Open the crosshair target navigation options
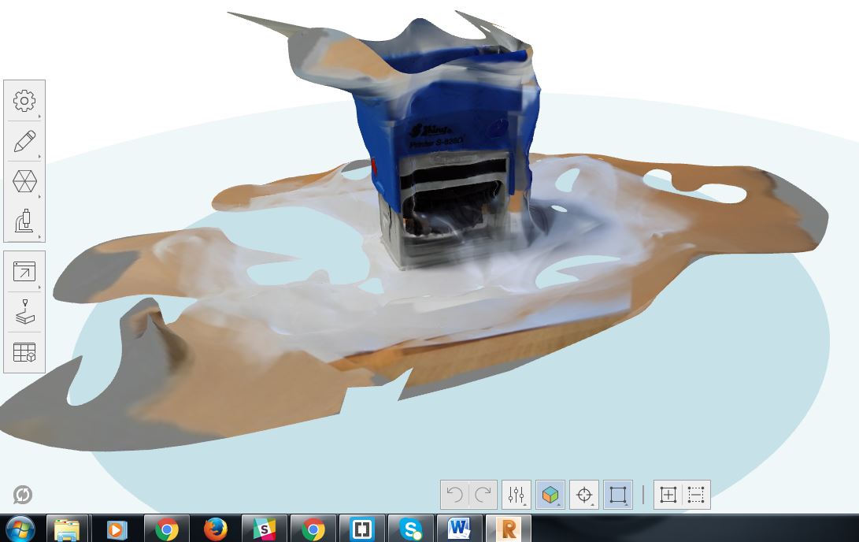 [584, 494]
